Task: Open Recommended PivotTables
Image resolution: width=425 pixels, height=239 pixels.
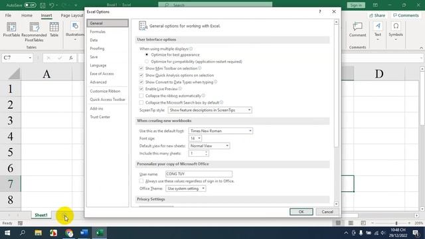Action: [x=34, y=32]
